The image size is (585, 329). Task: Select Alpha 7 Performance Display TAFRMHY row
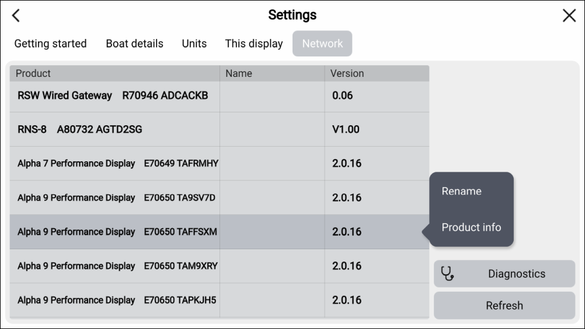(x=117, y=164)
